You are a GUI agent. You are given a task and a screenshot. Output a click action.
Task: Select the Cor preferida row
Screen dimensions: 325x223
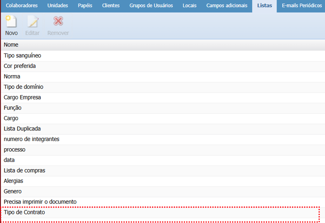click(x=20, y=66)
